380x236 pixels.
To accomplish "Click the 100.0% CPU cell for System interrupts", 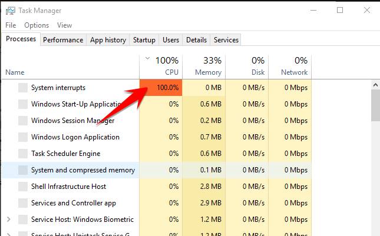I will coord(161,88).
